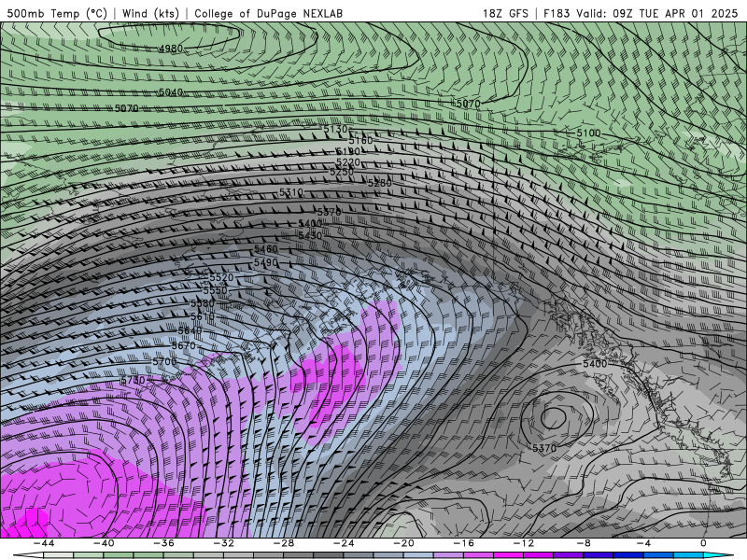This screenshot has width=747, height=560.
Task: Click the -36 temperature scale label
Action: pos(164,543)
